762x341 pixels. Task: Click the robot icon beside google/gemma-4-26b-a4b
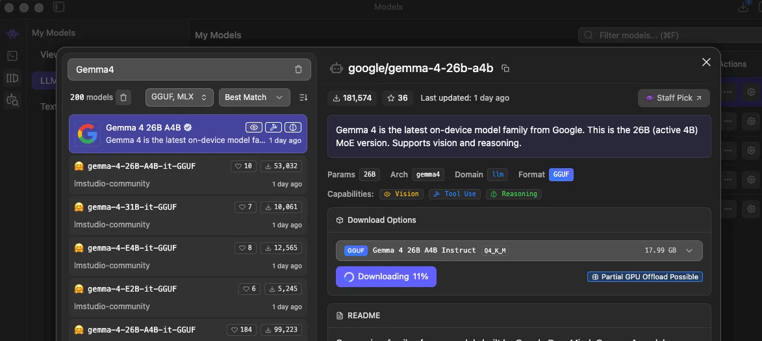pos(337,68)
